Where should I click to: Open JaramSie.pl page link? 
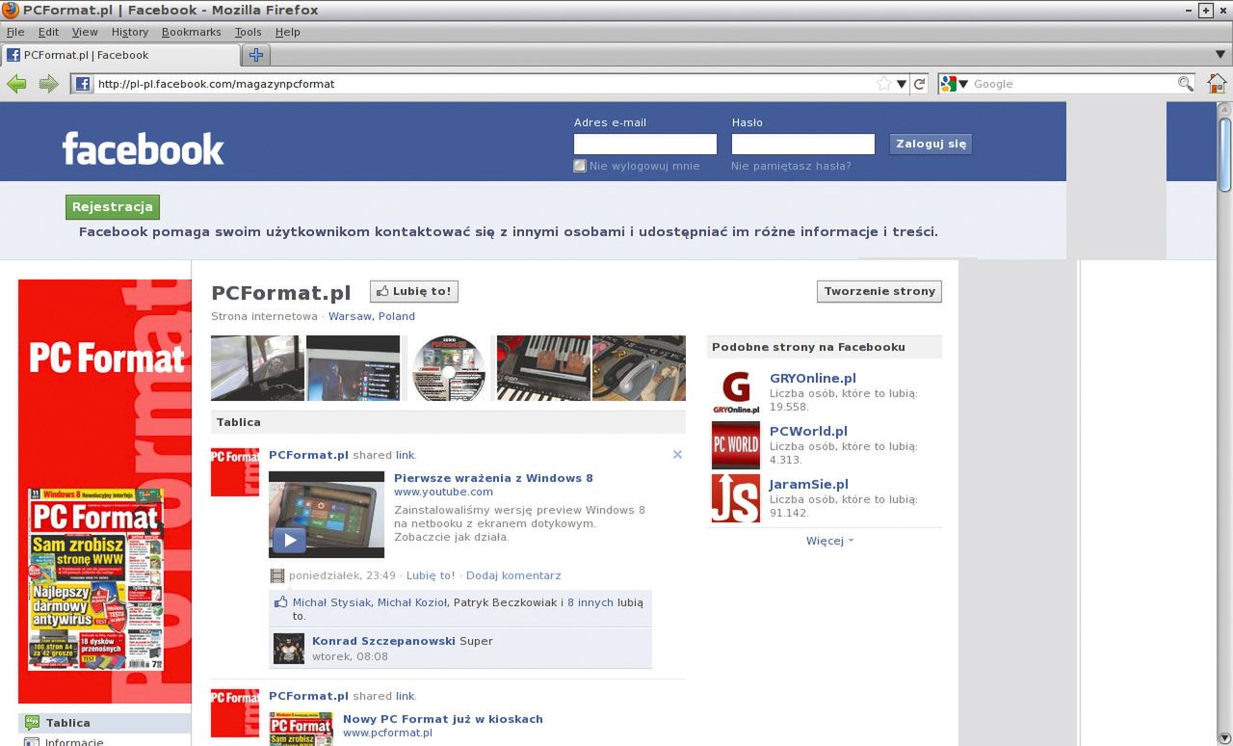coord(809,484)
